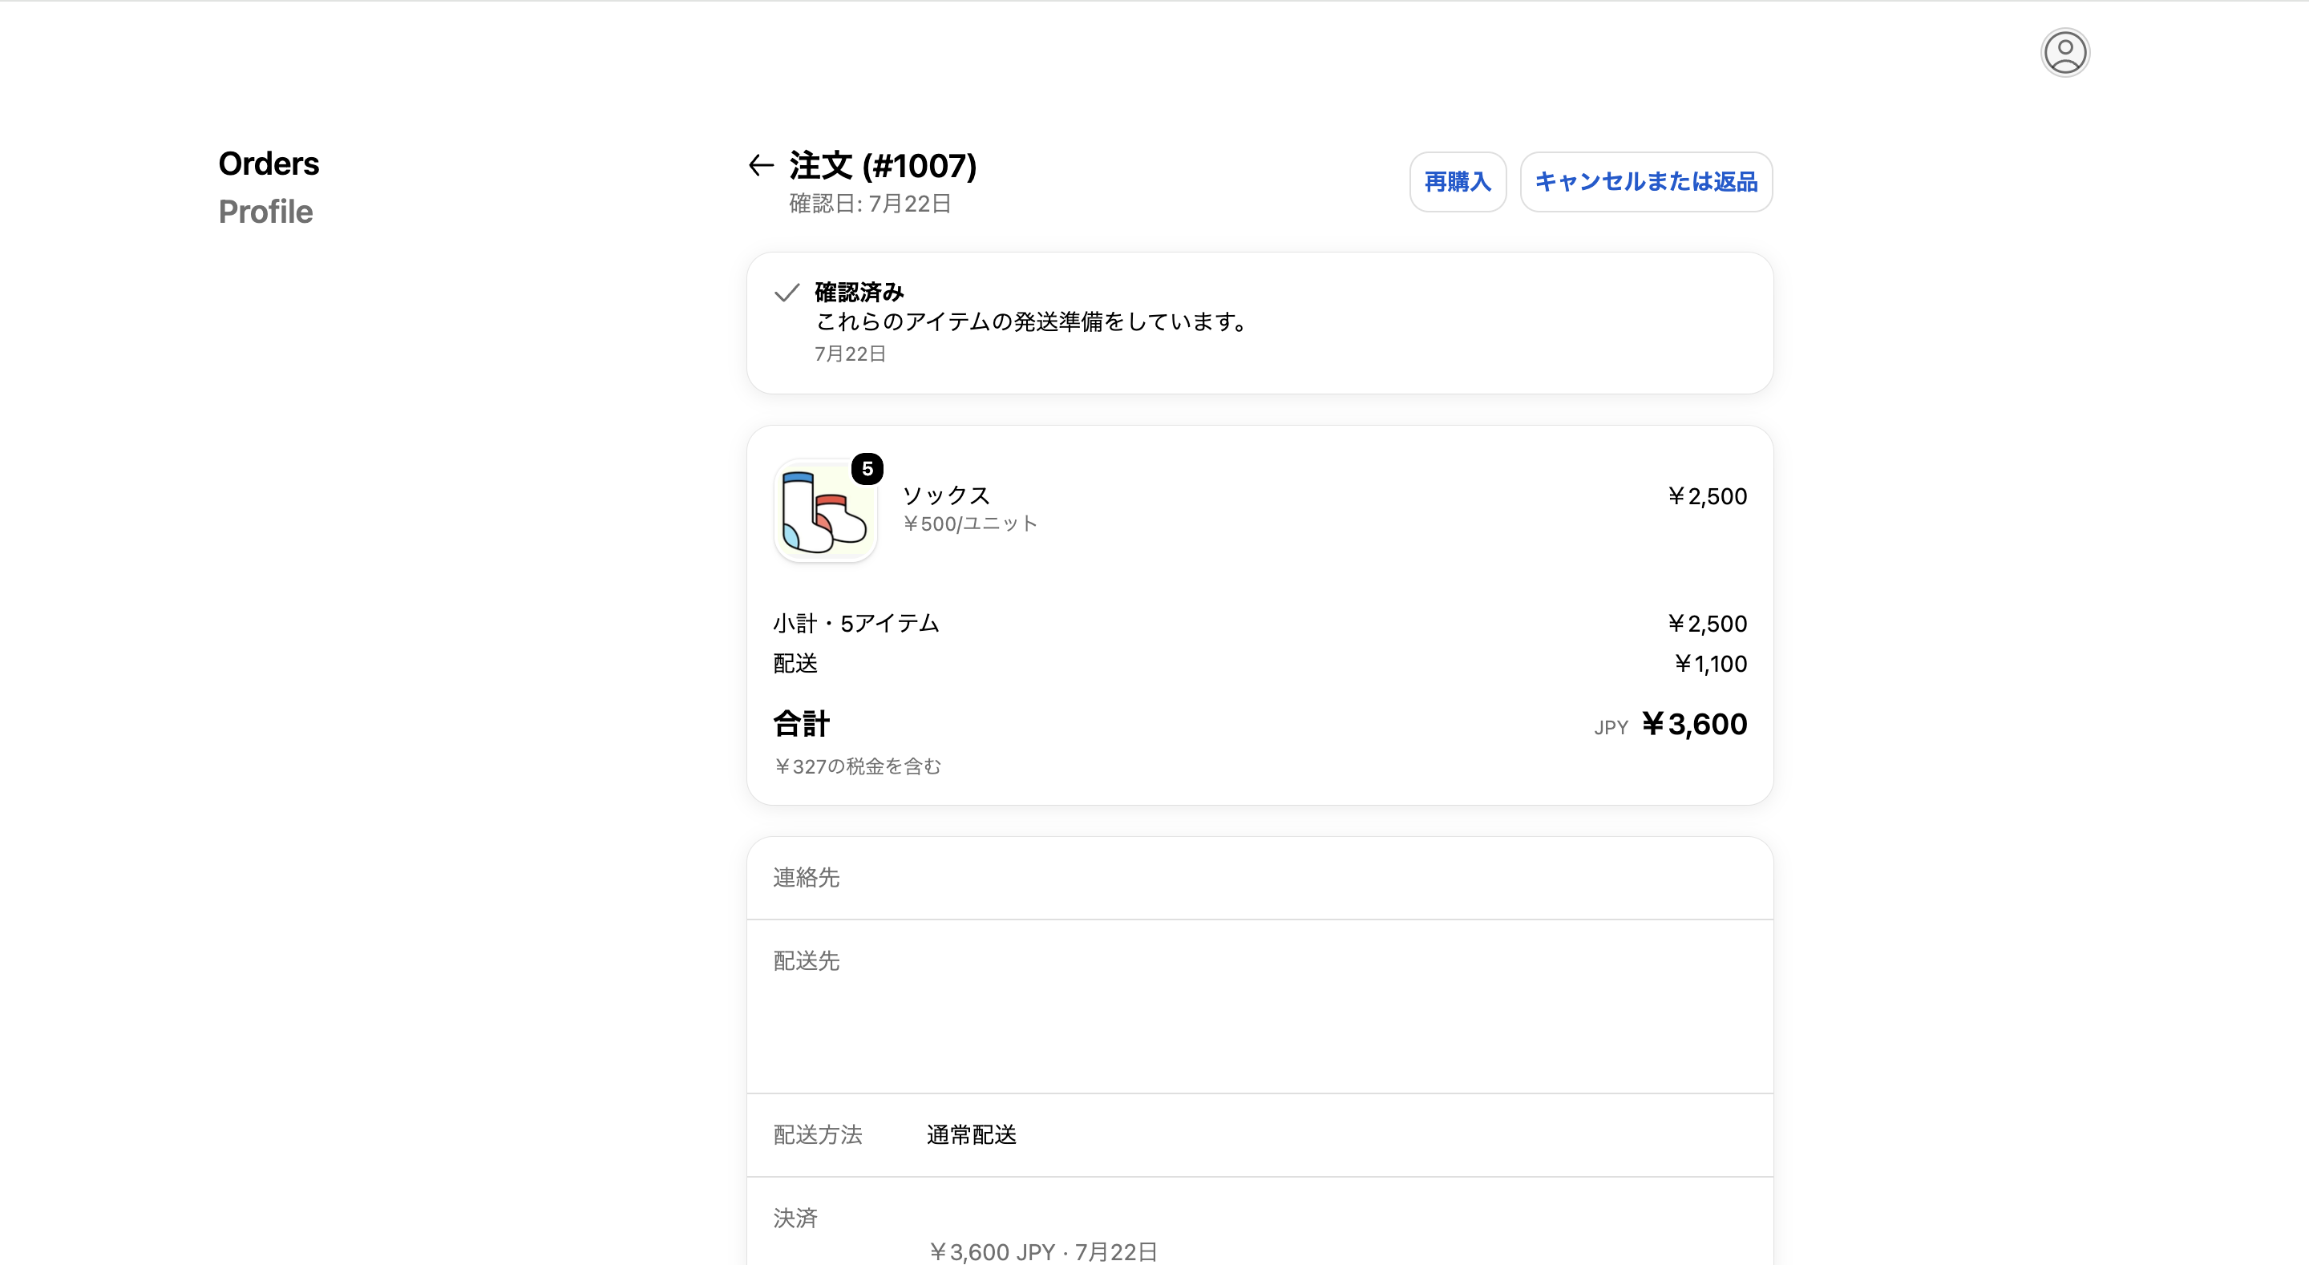
Task: Open the socks product thumbnail
Action: click(825, 511)
